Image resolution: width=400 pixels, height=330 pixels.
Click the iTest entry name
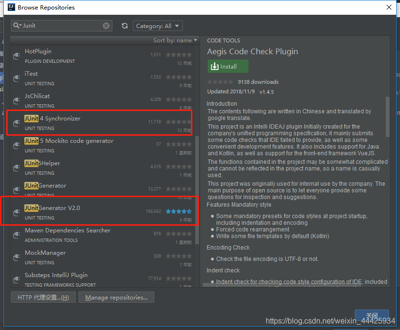31,74
